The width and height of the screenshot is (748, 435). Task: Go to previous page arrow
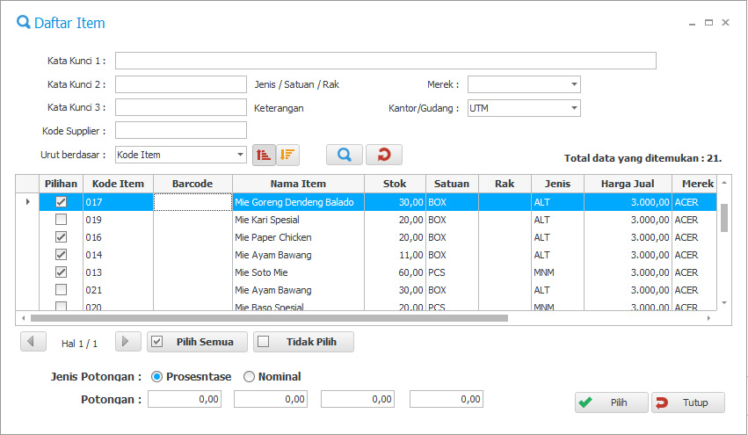pyautogui.click(x=33, y=342)
